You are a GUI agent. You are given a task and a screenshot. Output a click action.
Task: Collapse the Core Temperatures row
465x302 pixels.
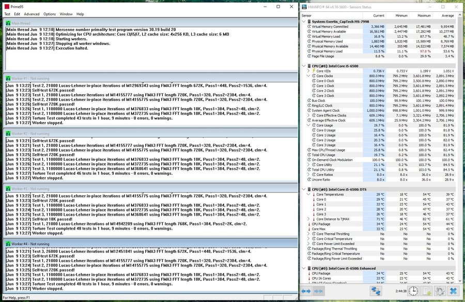pyautogui.click(x=308, y=194)
